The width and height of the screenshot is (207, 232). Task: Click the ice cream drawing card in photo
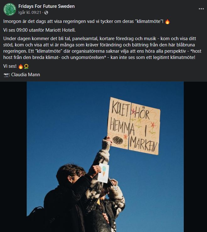(103, 173)
